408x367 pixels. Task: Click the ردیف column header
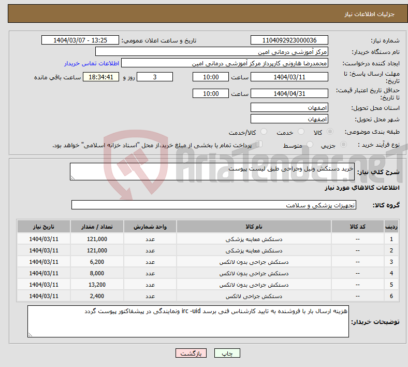click(391, 227)
